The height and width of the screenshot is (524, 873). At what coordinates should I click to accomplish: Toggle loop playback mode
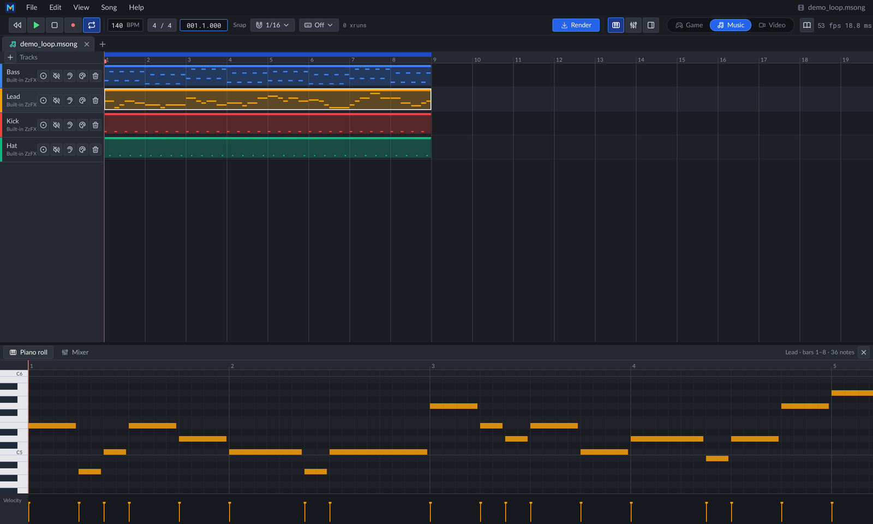click(92, 25)
